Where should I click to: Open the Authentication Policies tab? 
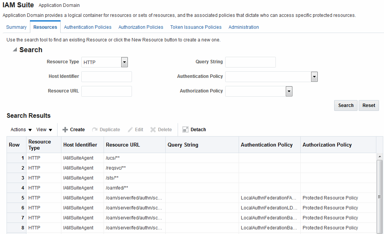88,27
